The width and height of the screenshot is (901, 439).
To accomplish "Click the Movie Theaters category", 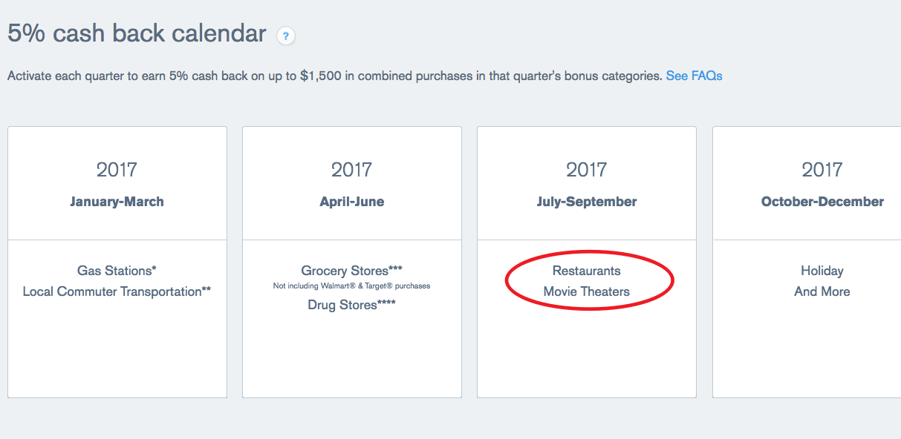I will tap(587, 291).
